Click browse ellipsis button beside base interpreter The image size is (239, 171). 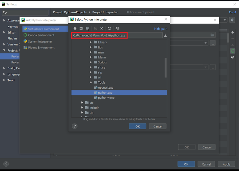click(x=213, y=43)
